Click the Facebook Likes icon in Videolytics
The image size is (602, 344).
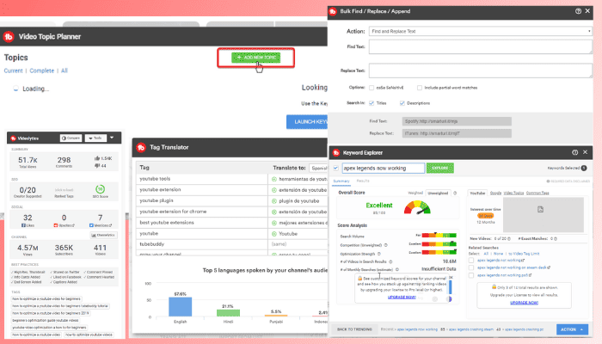click(x=23, y=225)
